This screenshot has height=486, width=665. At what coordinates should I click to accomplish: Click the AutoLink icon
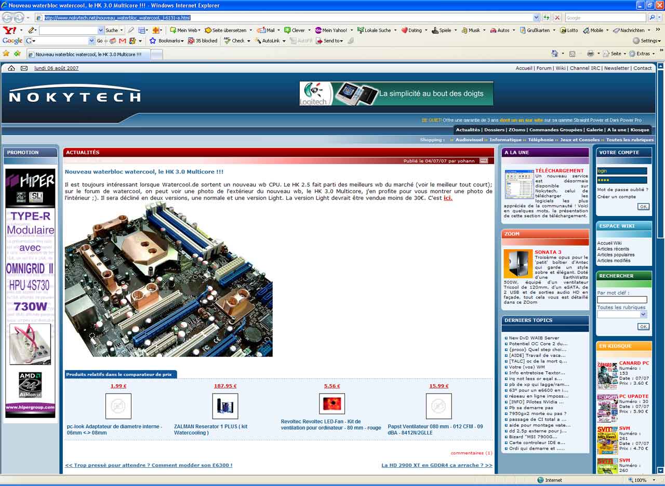[x=258, y=40]
